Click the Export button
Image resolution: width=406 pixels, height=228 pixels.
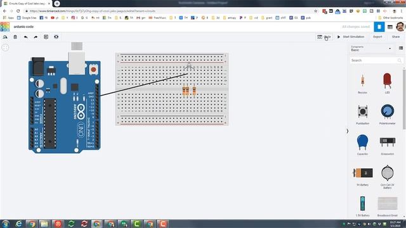click(377, 37)
